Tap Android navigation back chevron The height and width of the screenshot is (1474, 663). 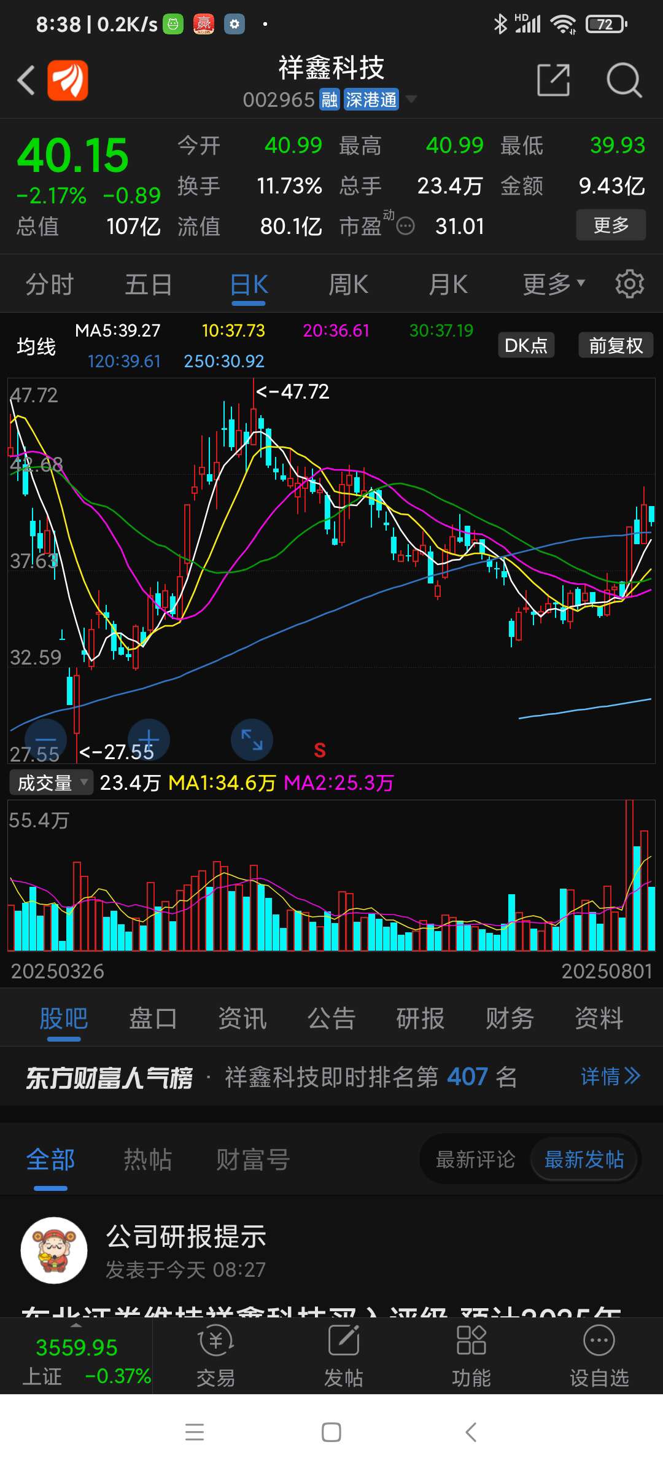tap(471, 1432)
